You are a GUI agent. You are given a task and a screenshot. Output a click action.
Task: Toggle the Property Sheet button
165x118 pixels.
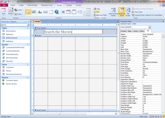click(x=122, y=12)
